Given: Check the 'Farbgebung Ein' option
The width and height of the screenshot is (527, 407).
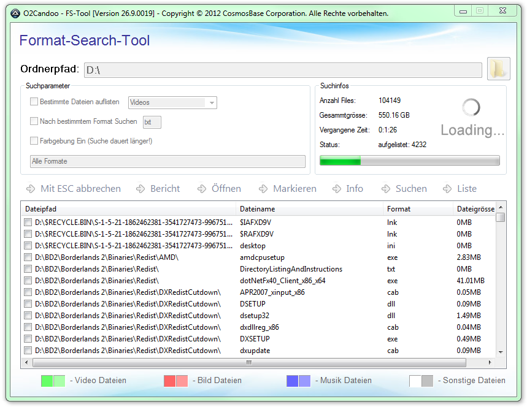Looking at the screenshot, I should point(34,141).
